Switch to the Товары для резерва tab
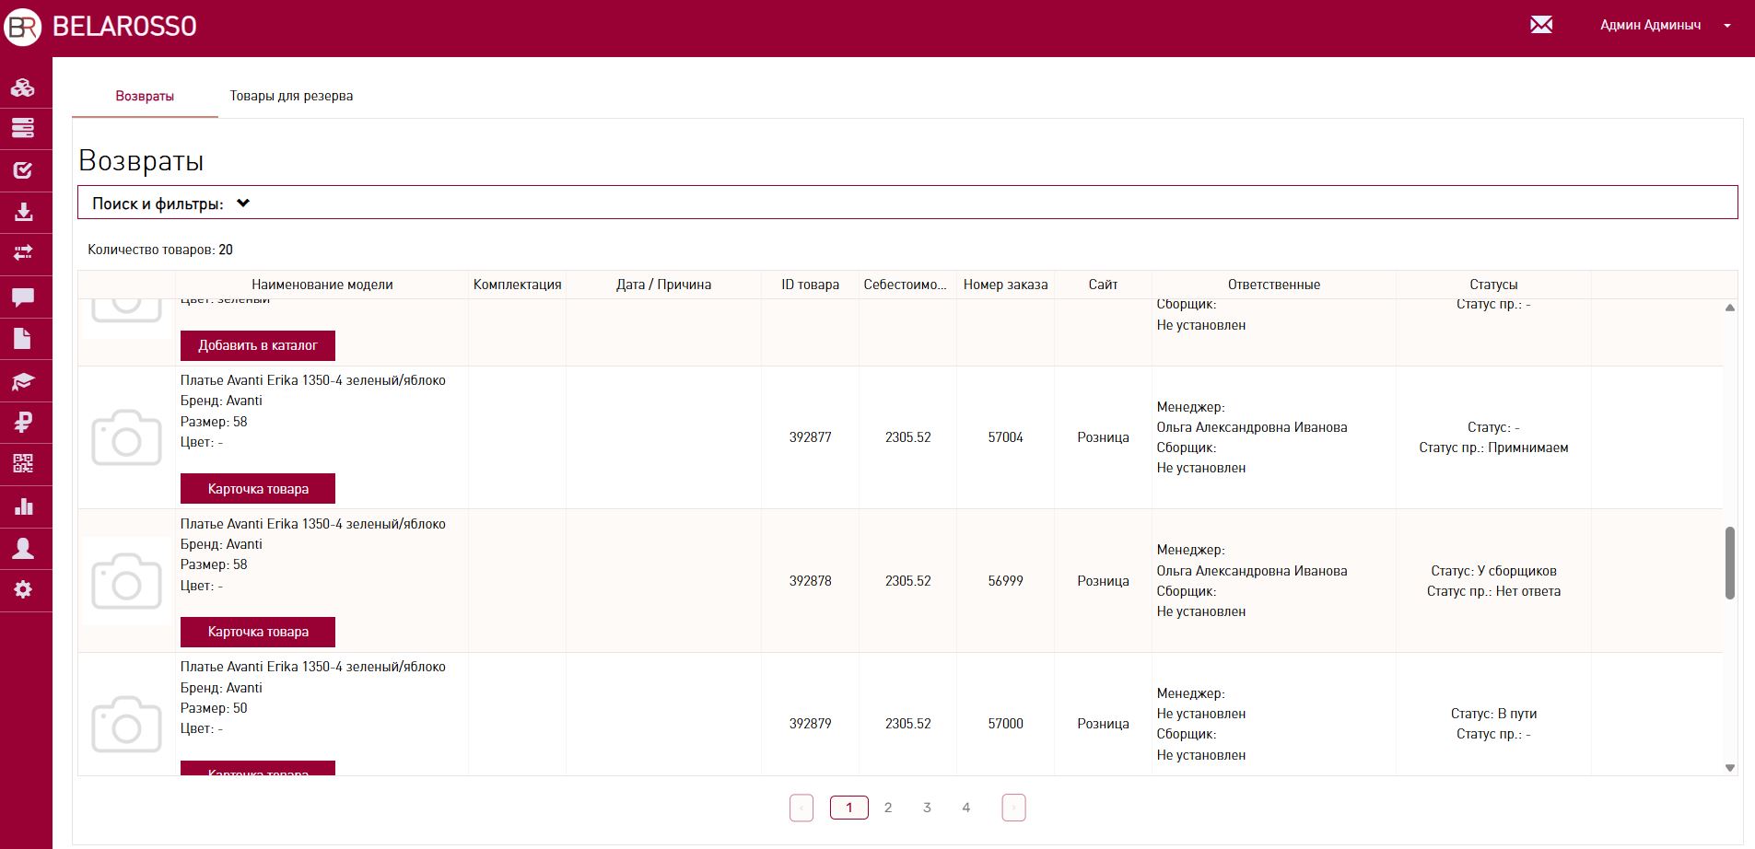 pos(291,96)
